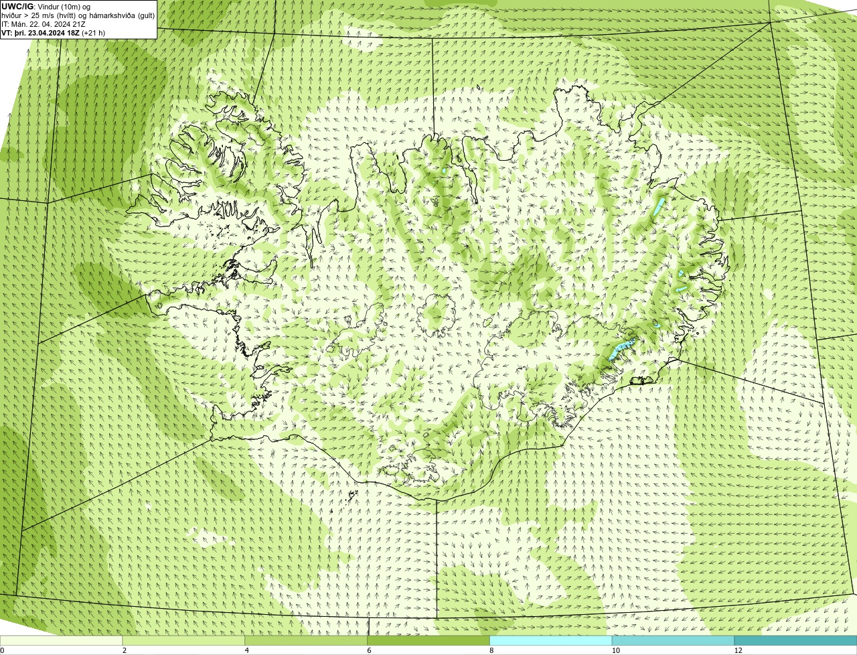857x655 pixels.
Task: Click the legend scale label '6'
Action: coord(370,650)
